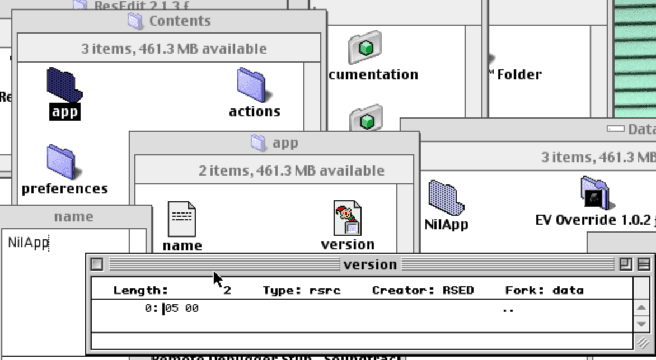
Task: Click the Documentation folder icon with green cube
Action: click(366, 47)
